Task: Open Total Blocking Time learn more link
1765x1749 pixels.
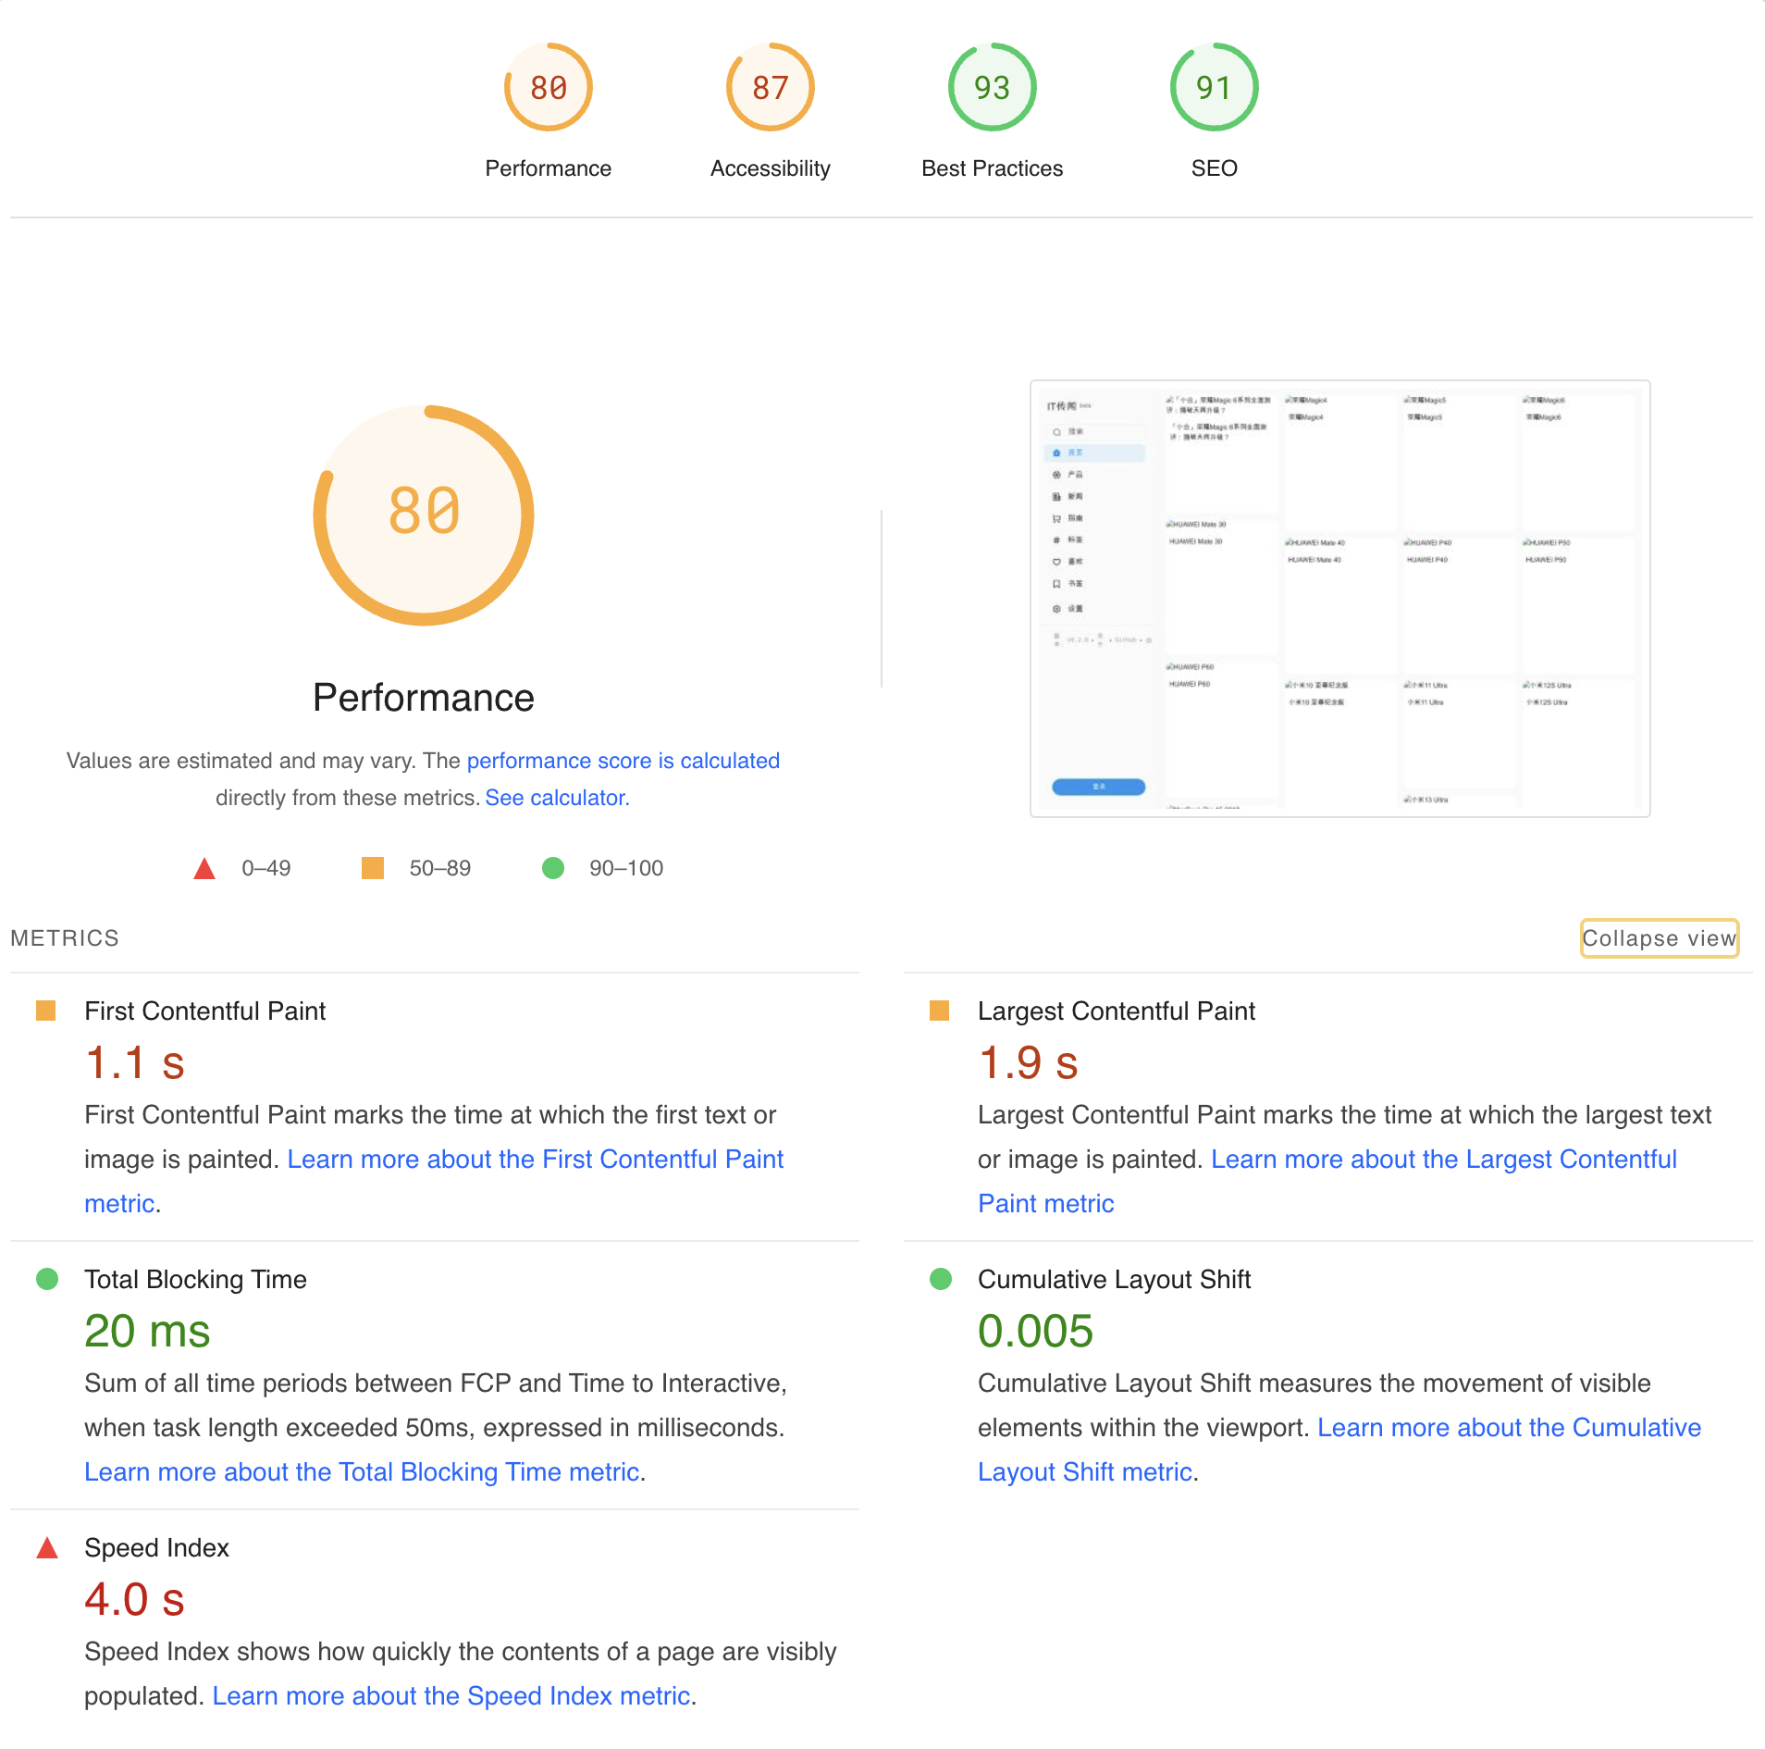Action: (362, 1472)
